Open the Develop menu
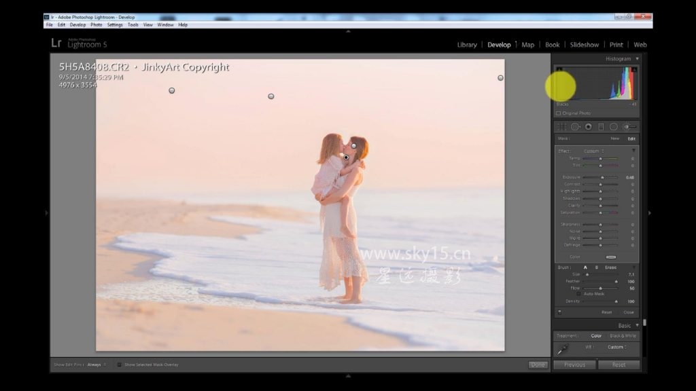Screen dimensions: 696x391 (77, 25)
